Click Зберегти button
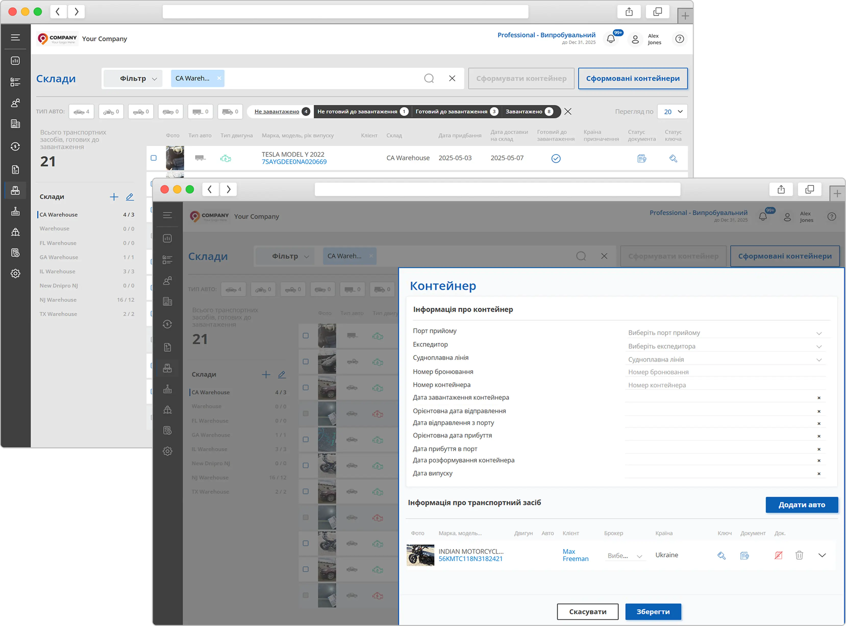Viewport: 846px width, 626px height. coord(653,612)
